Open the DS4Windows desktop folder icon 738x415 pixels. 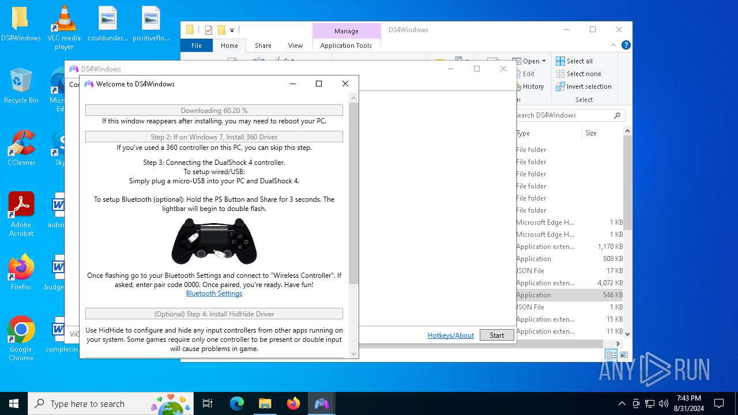20,24
